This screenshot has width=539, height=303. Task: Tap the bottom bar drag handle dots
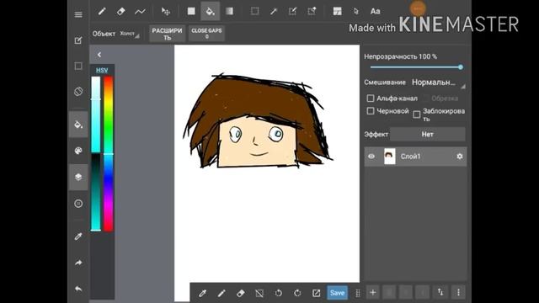tap(357, 293)
